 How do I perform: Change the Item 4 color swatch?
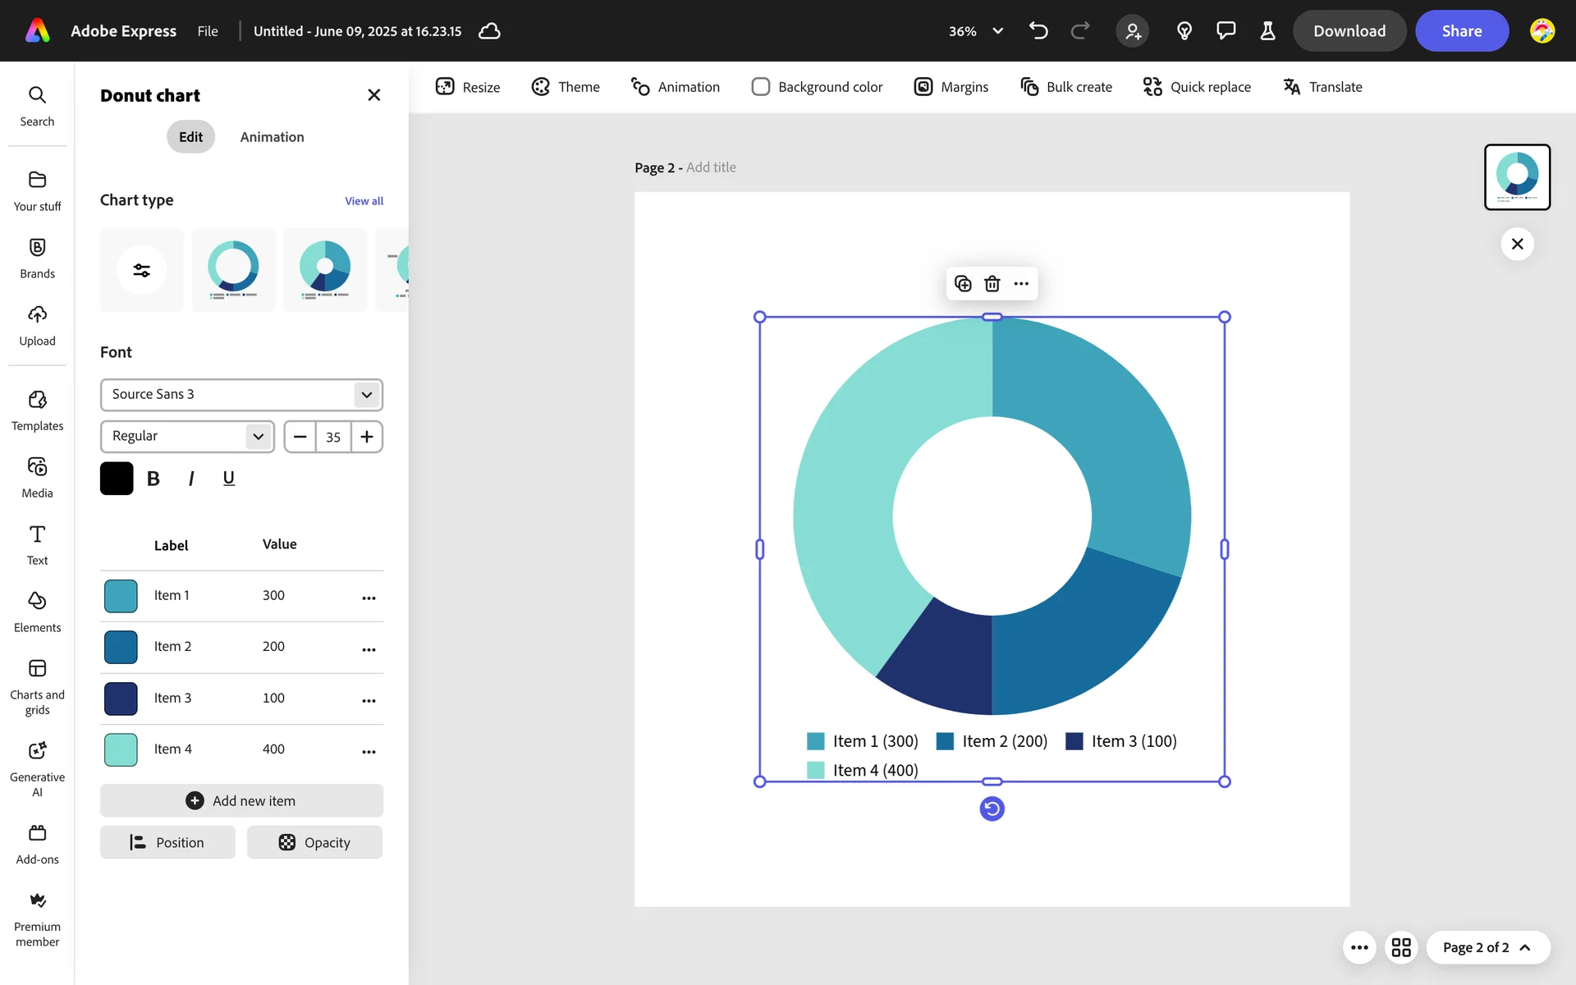[x=121, y=749]
